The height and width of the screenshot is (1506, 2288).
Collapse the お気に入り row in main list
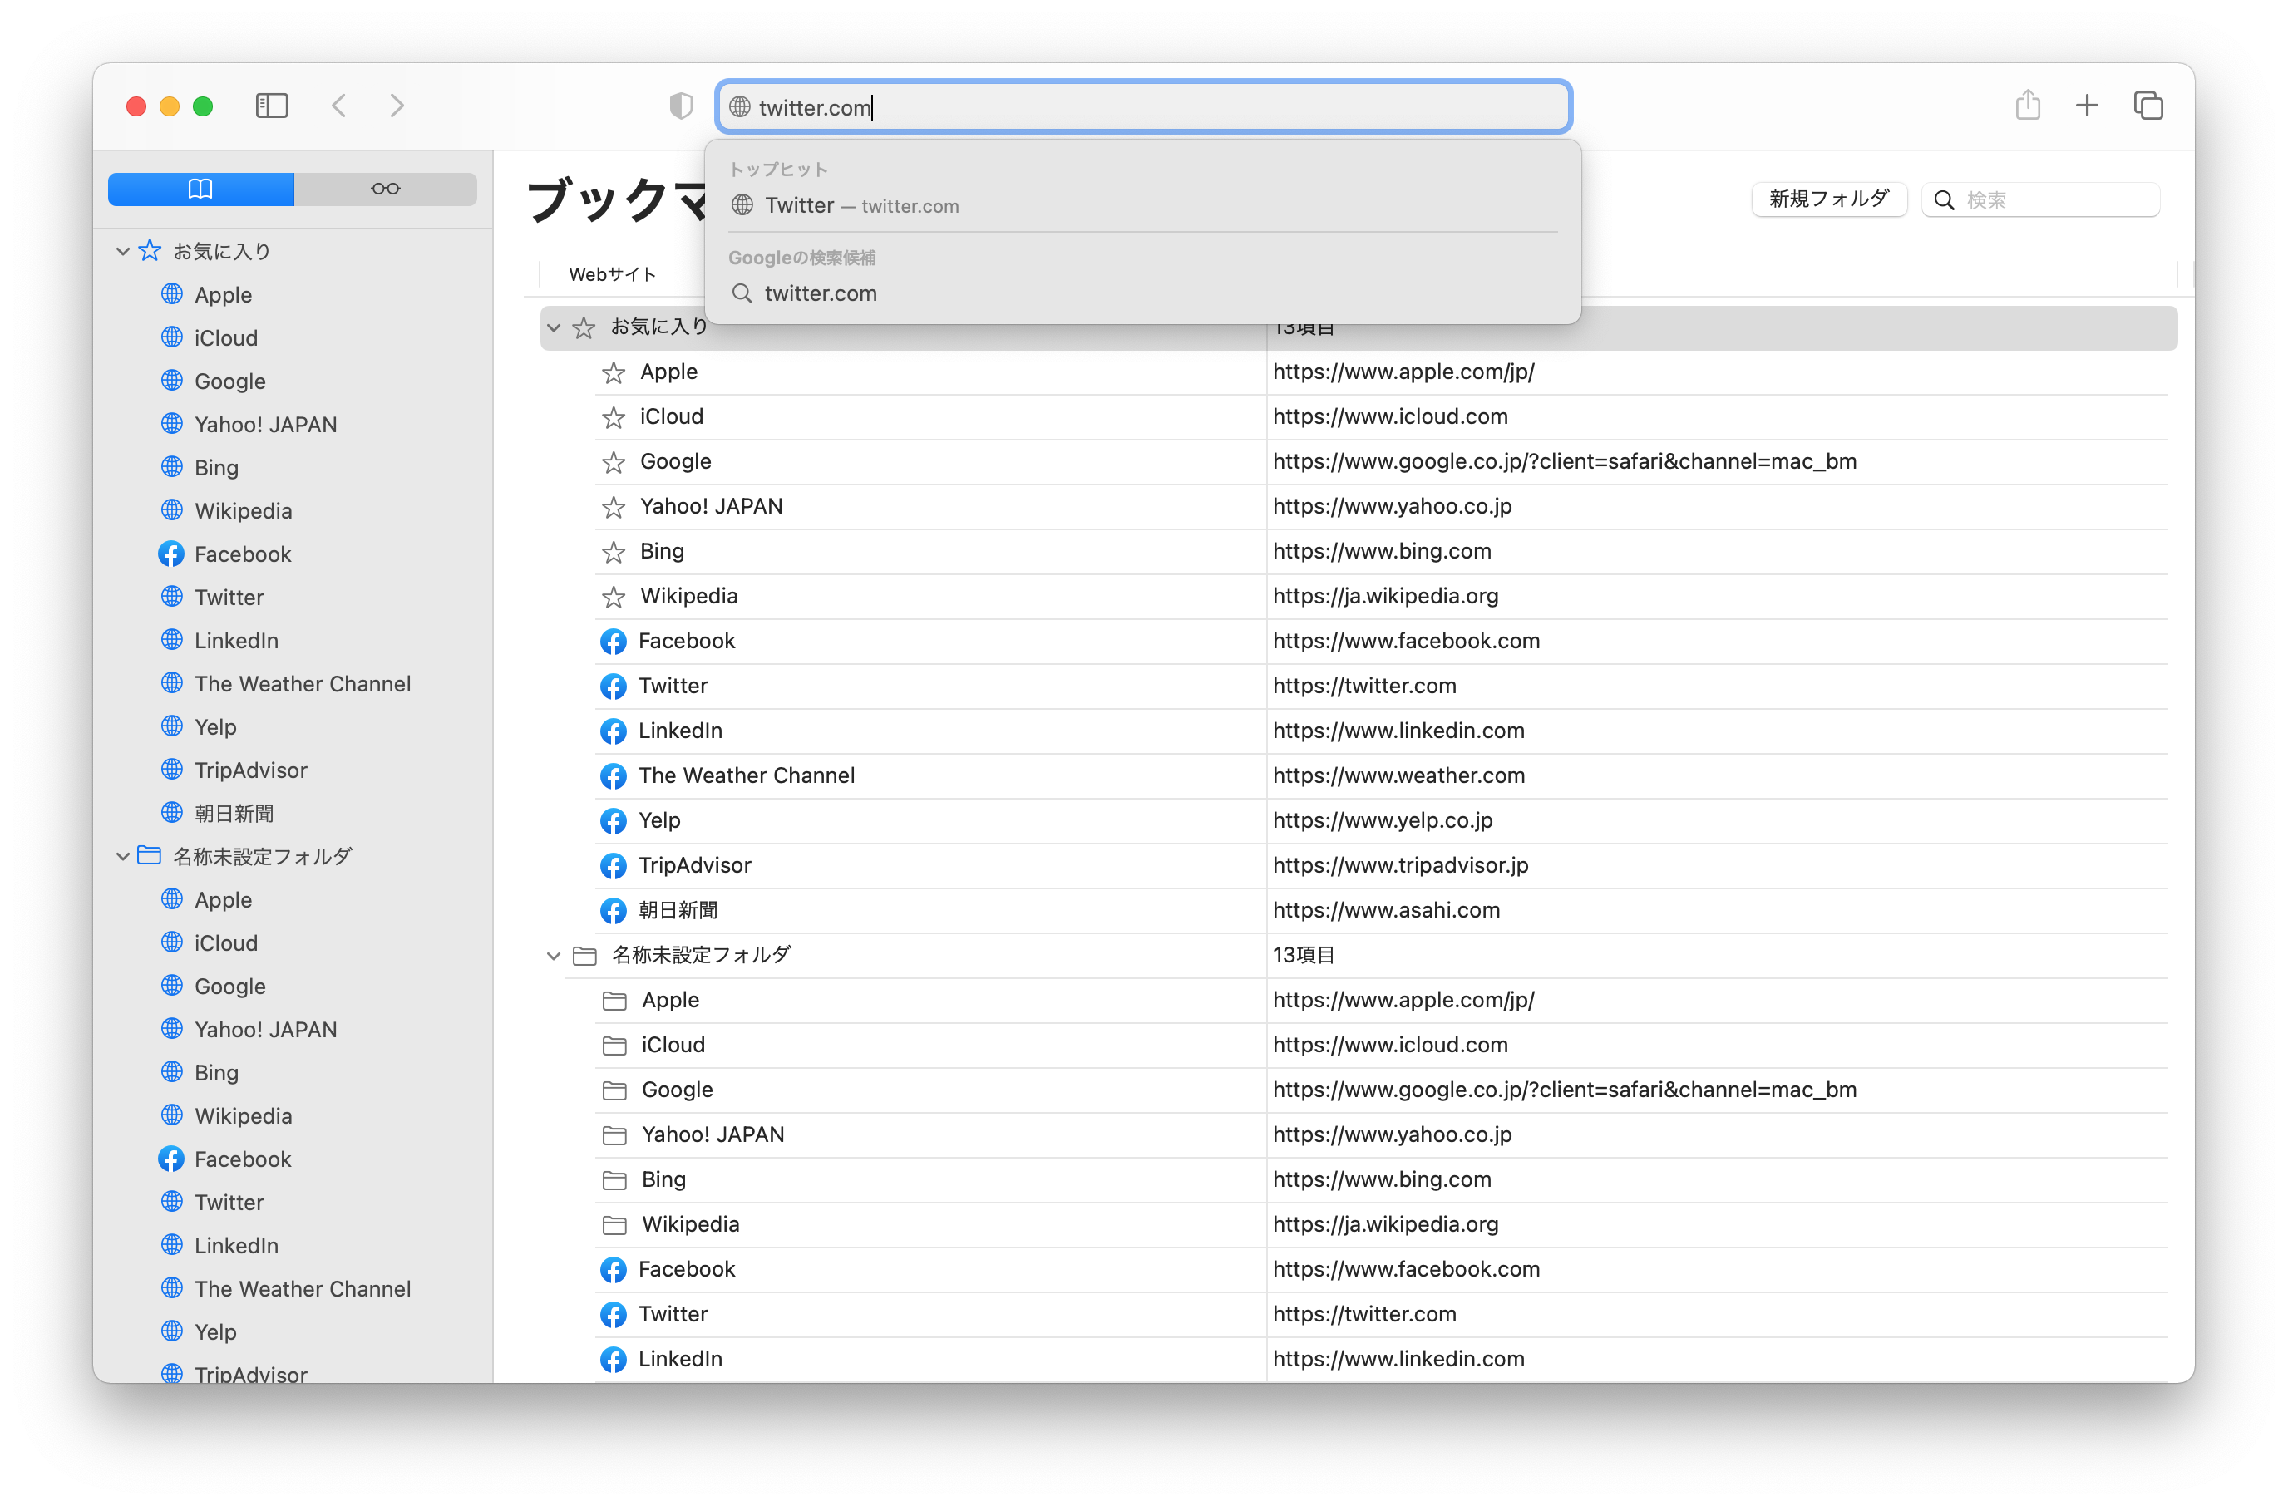point(554,327)
